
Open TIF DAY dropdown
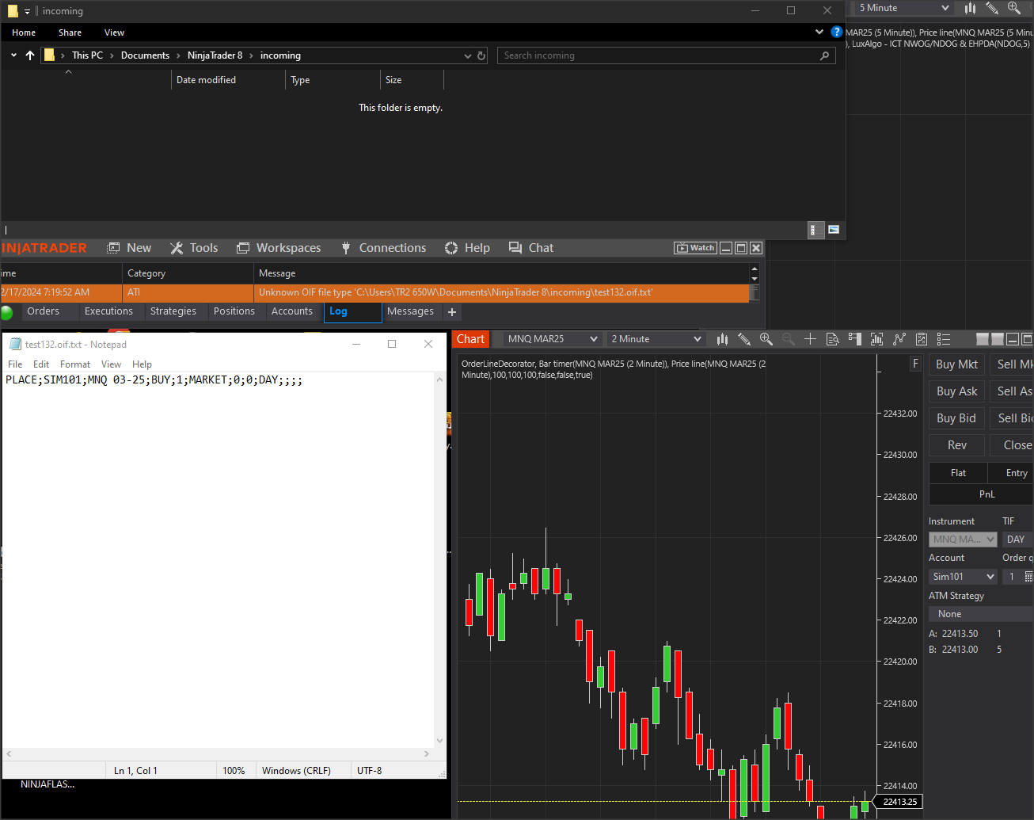tap(1018, 540)
